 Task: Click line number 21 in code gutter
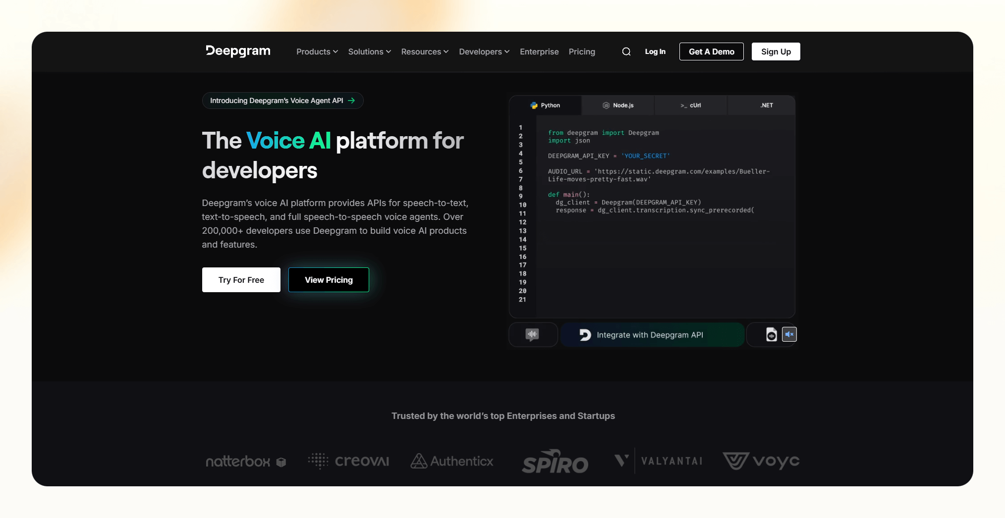coord(522,300)
